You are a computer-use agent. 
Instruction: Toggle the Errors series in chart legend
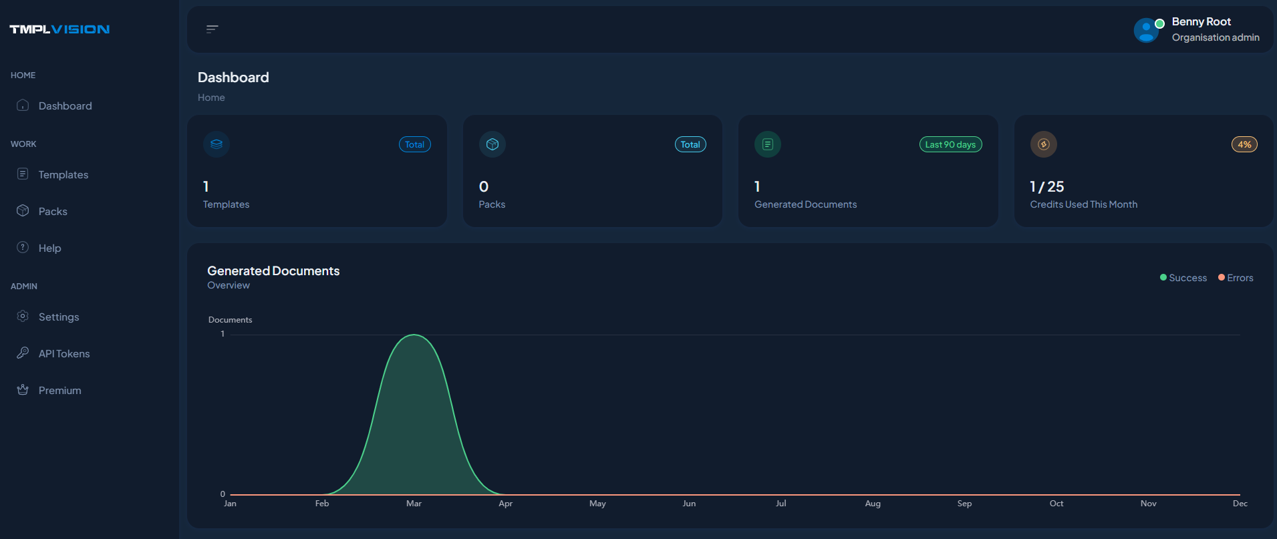tap(1236, 278)
